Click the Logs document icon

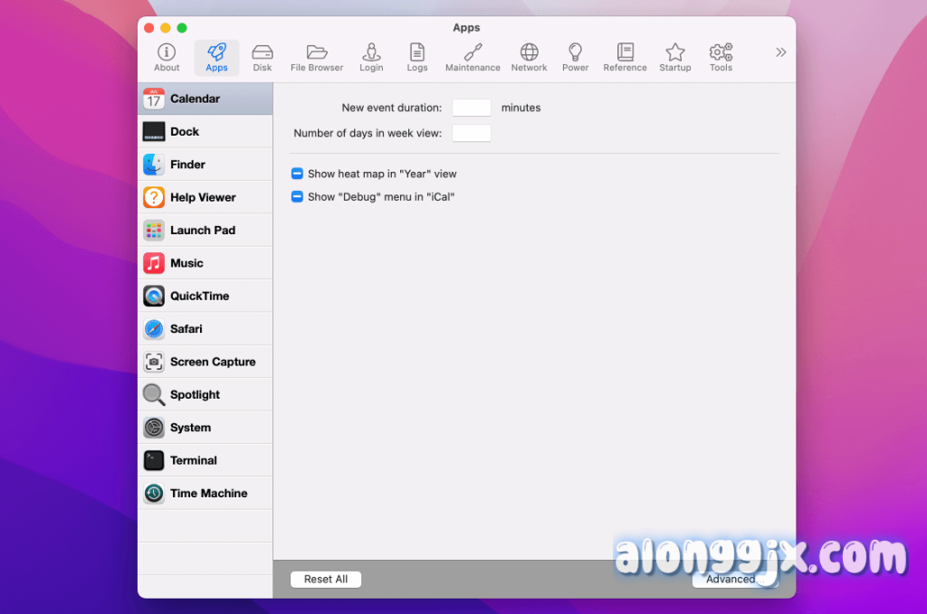point(417,58)
